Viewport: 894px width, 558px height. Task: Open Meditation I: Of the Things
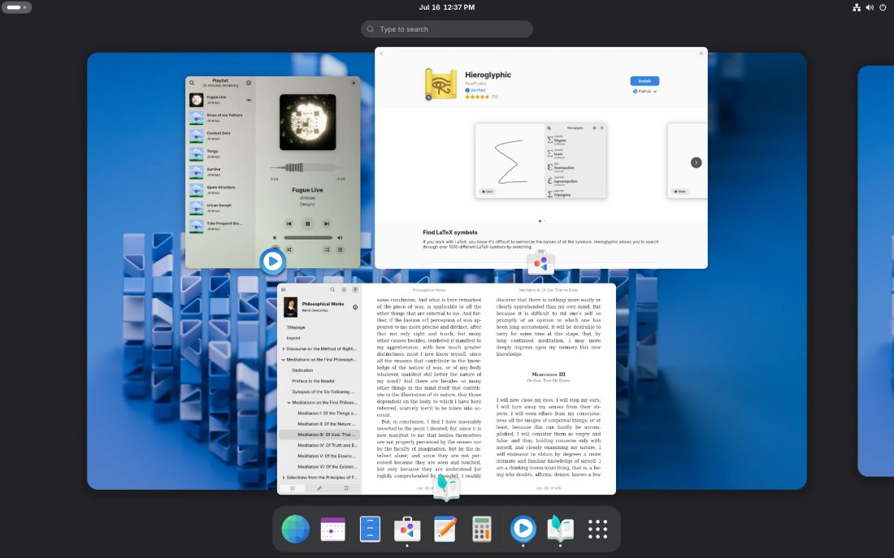319,413
